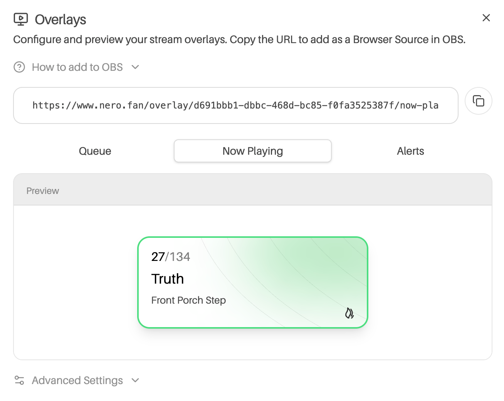Click the Advanced Settings label

pyautogui.click(x=77, y=380)
